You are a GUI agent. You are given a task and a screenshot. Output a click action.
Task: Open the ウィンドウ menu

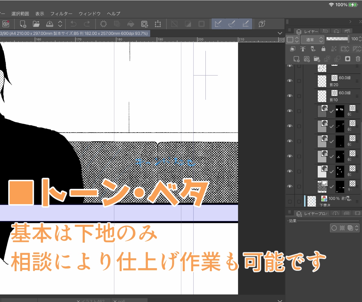[x=90, y=14]
